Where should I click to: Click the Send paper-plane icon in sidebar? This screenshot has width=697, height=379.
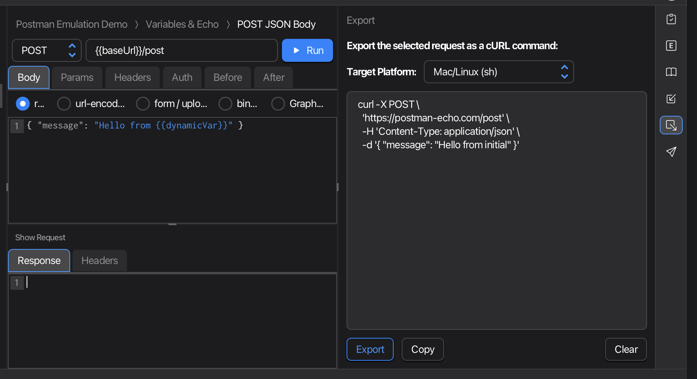[x=671, y=152]
